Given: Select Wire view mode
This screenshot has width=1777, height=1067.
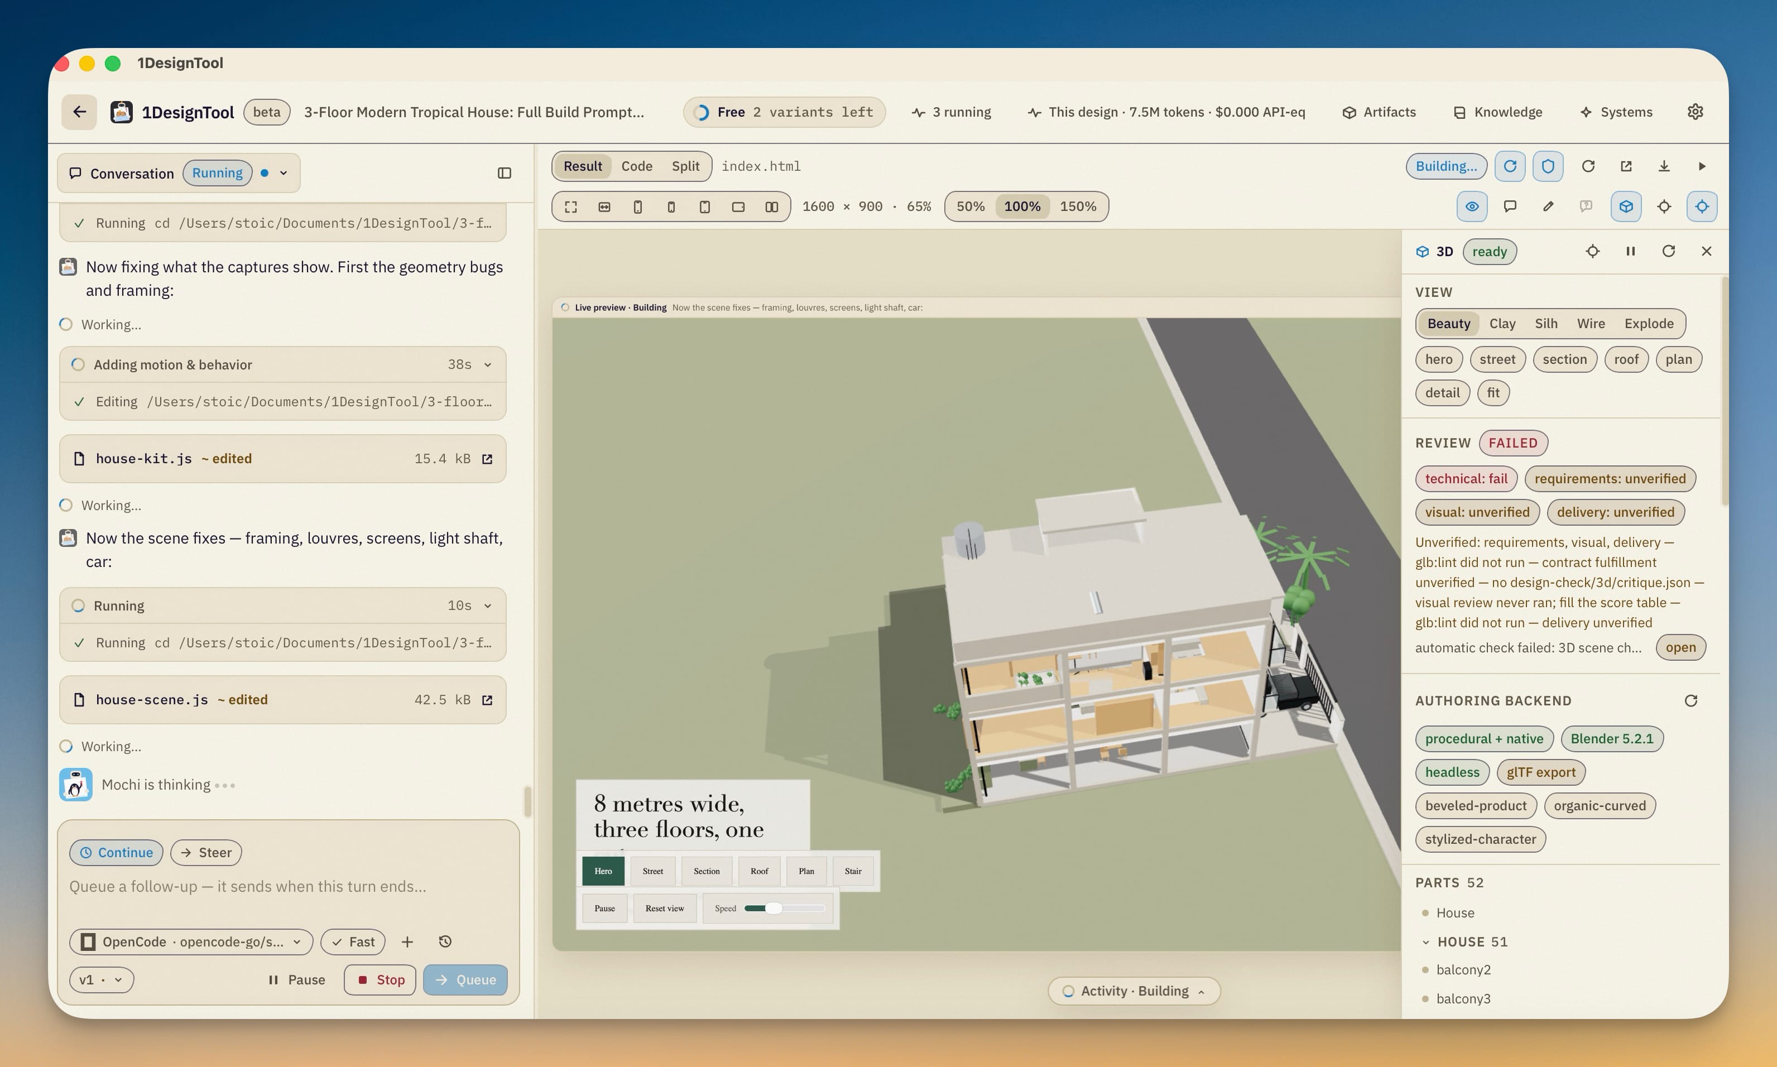Looking at the screenshot, I should 1591,324.
